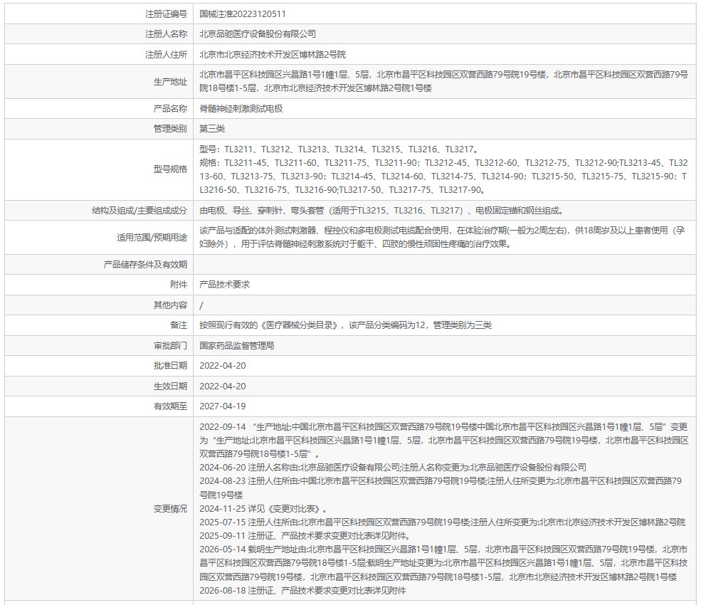
Task: Select the change entry dated 2025-07-15
Action: (442, 522)
